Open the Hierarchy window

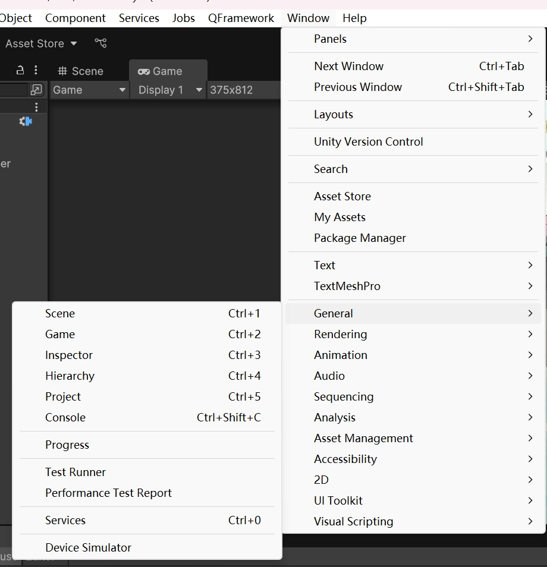point(147,376)
